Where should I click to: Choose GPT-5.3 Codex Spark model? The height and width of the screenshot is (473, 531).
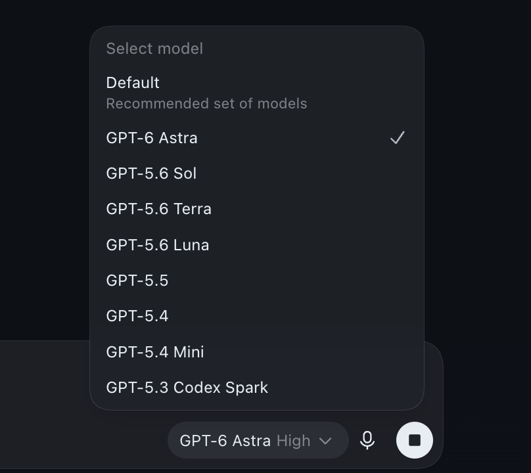click(257, 388)
